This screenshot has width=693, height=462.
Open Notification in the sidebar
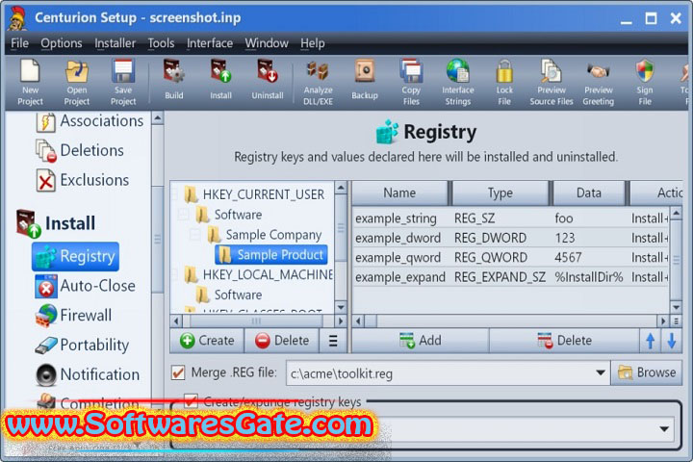point(88,375)
